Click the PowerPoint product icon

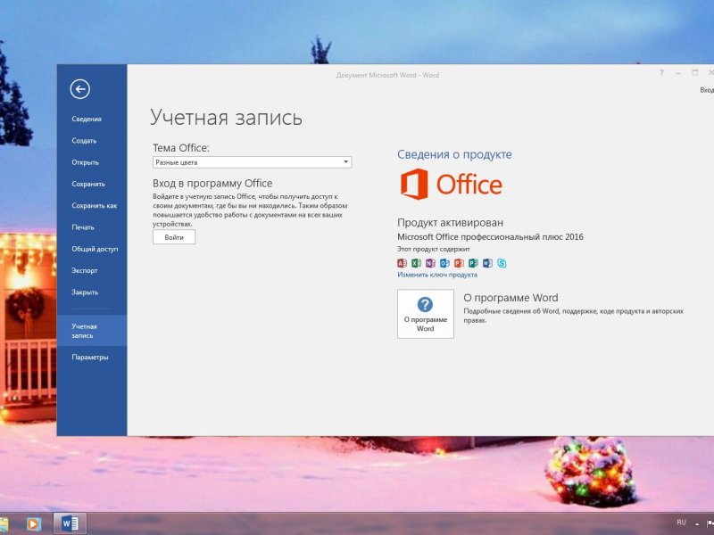(x=459, y=263)
